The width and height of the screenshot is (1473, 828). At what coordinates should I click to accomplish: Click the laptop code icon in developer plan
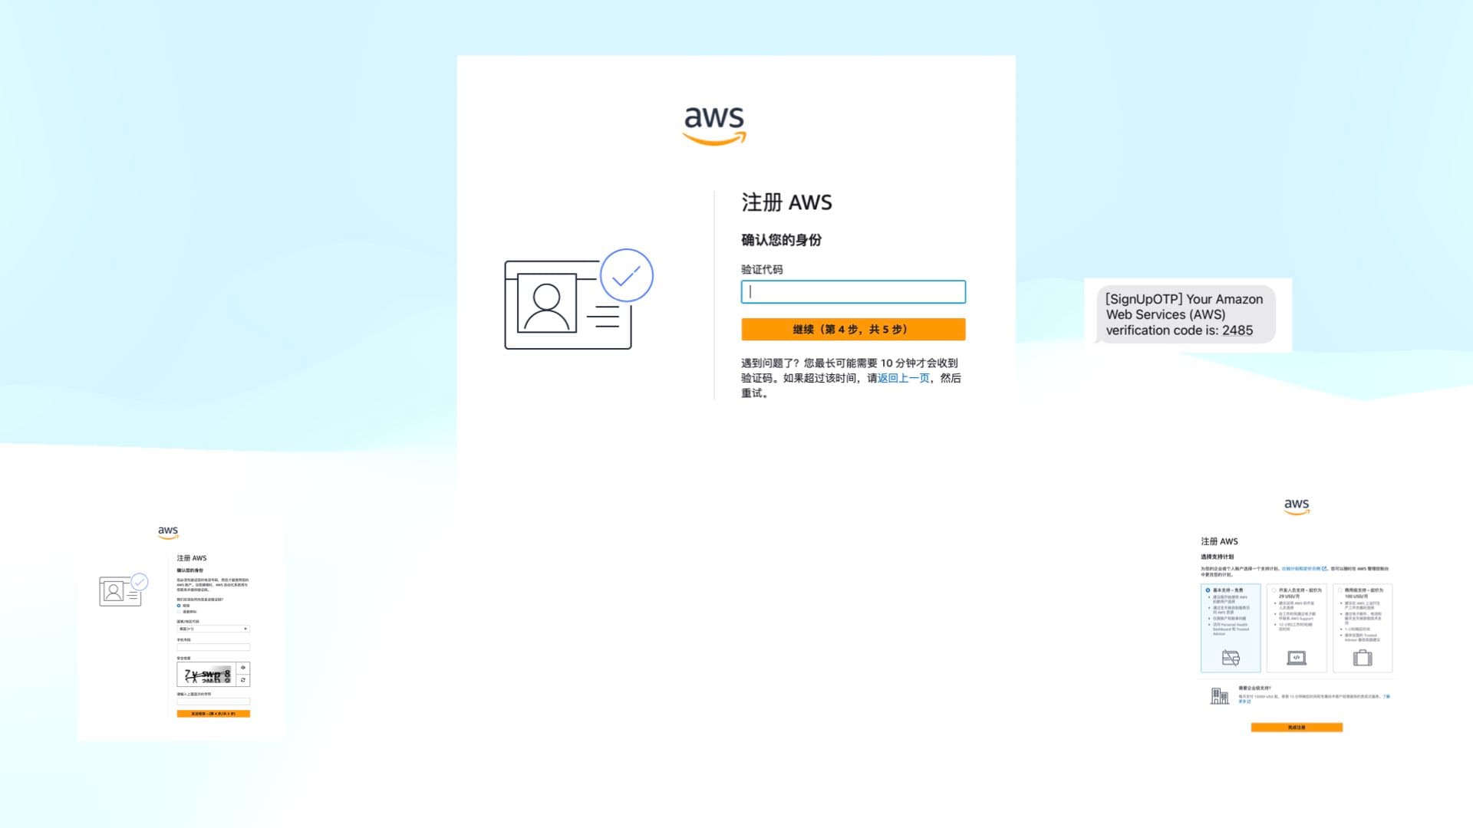point(1296,658)
